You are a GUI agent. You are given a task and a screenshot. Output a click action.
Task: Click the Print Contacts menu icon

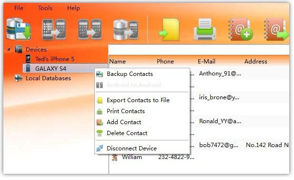pos(100,111)
